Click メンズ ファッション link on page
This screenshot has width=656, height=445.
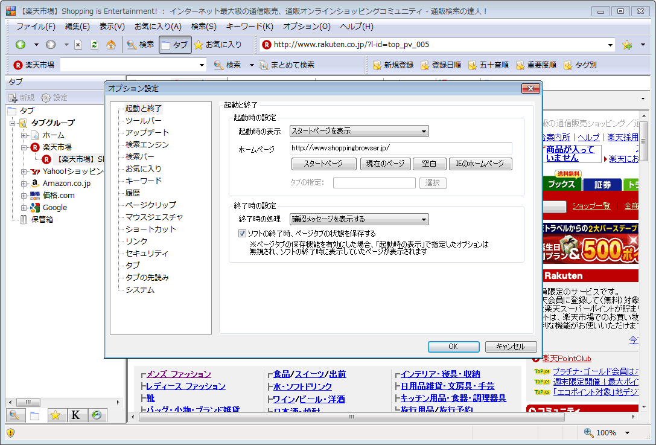(179, 374)
